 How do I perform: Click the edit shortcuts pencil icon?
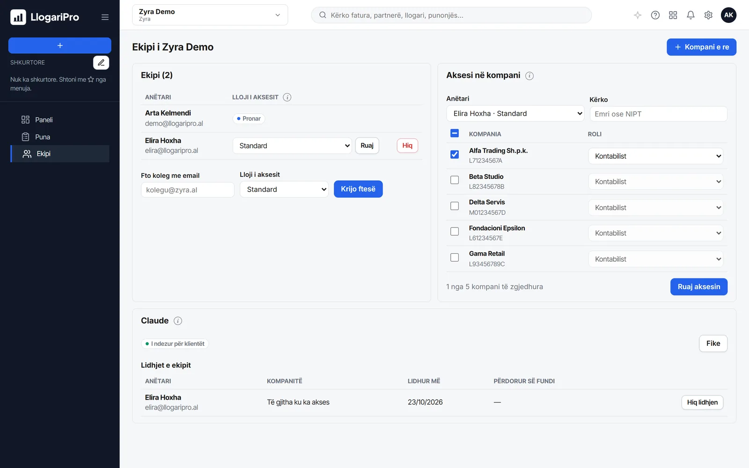point(101,63)
